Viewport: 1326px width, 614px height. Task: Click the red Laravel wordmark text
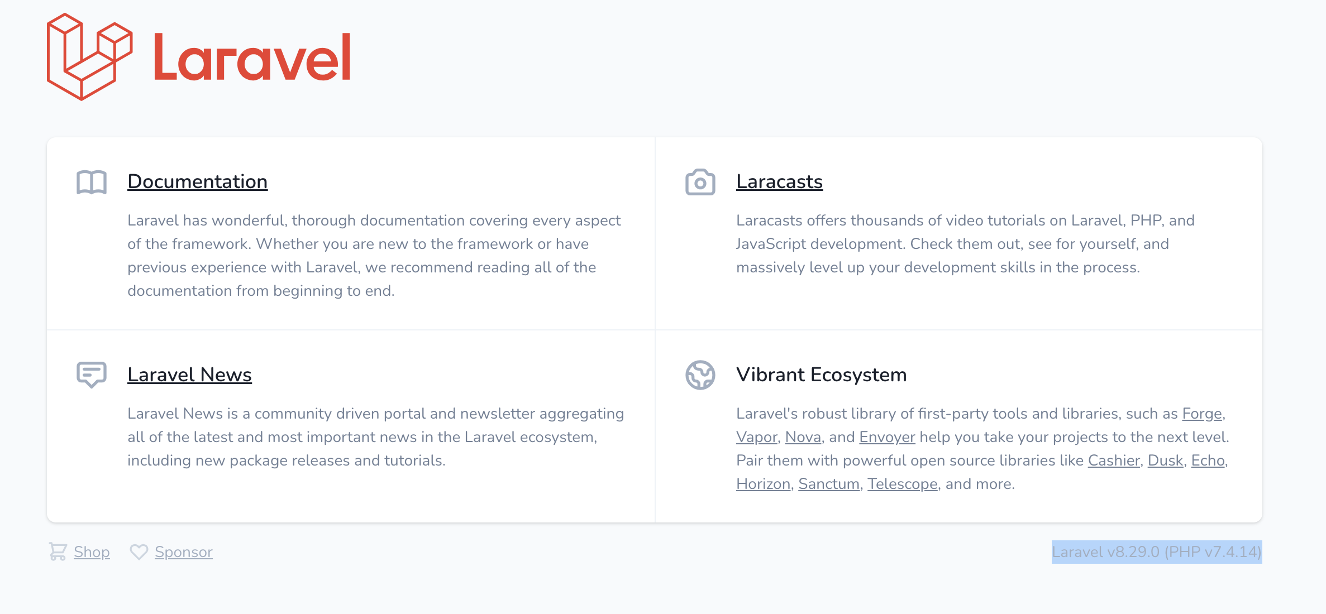coord(252,58)
